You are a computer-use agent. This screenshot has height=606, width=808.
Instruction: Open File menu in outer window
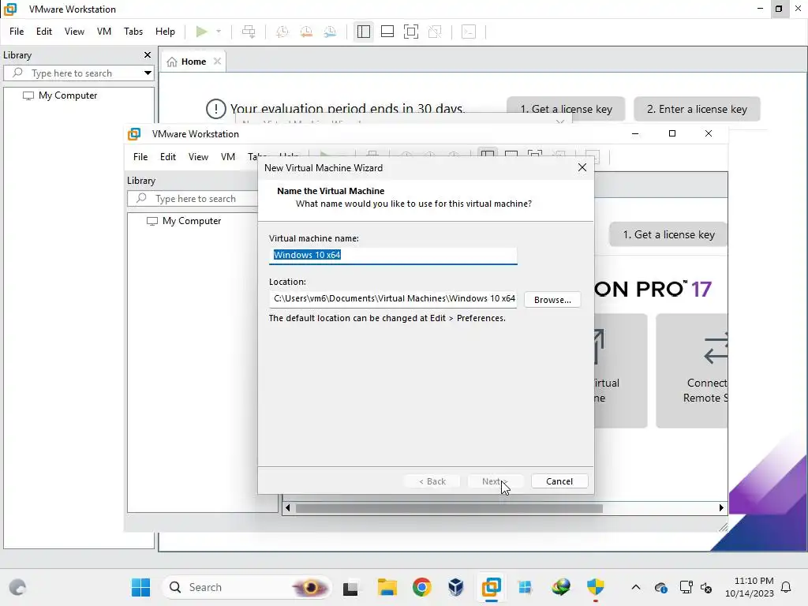(17, 32)
